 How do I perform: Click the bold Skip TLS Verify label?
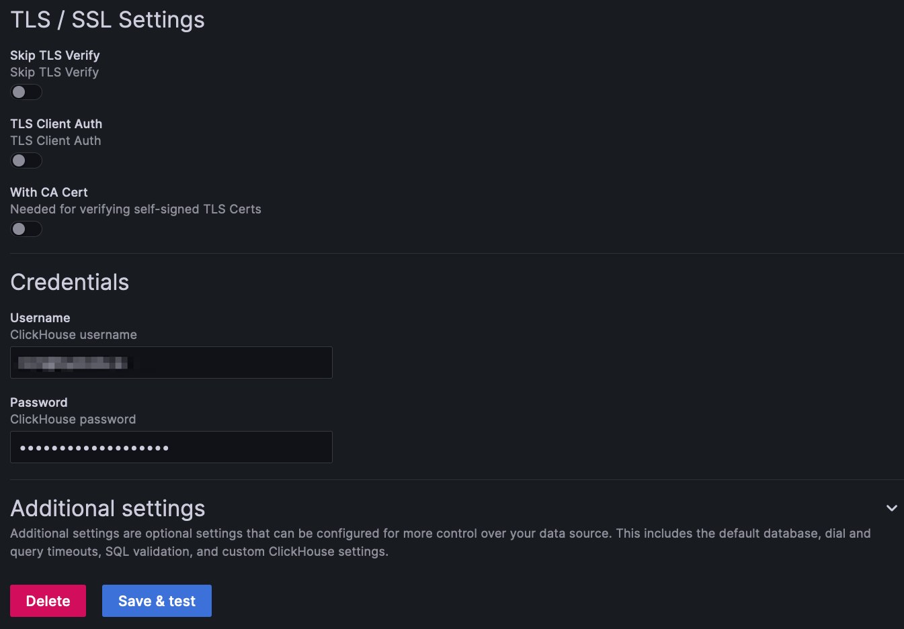[55, 55]
